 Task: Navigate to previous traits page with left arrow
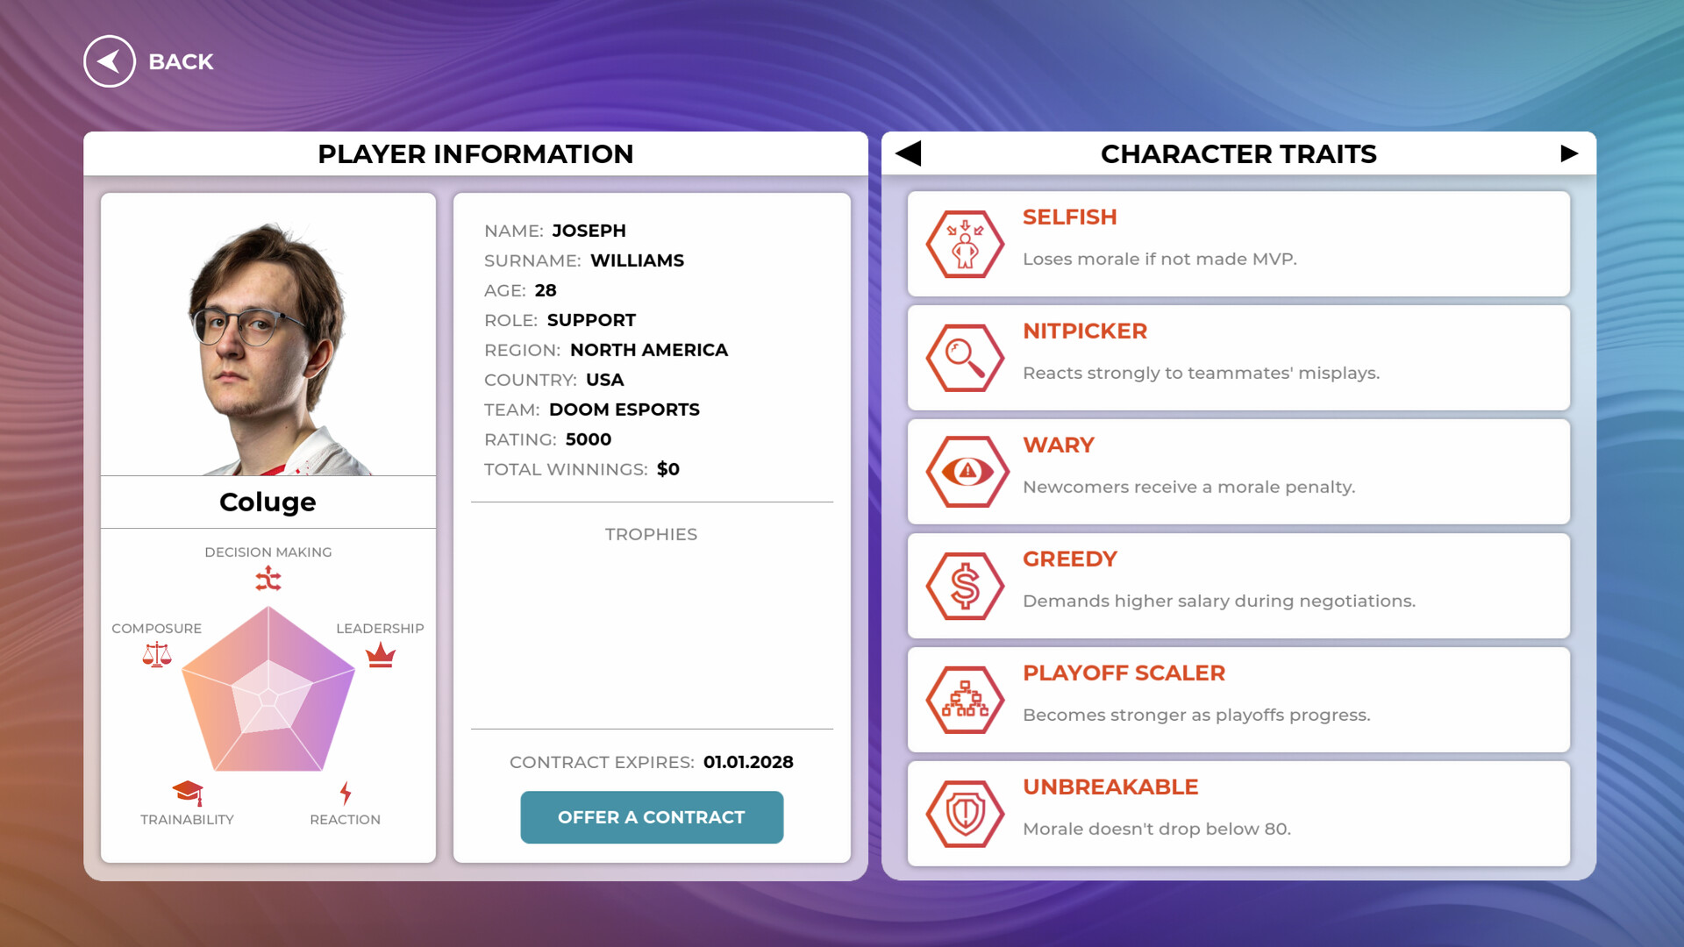(x=910, y=153)
